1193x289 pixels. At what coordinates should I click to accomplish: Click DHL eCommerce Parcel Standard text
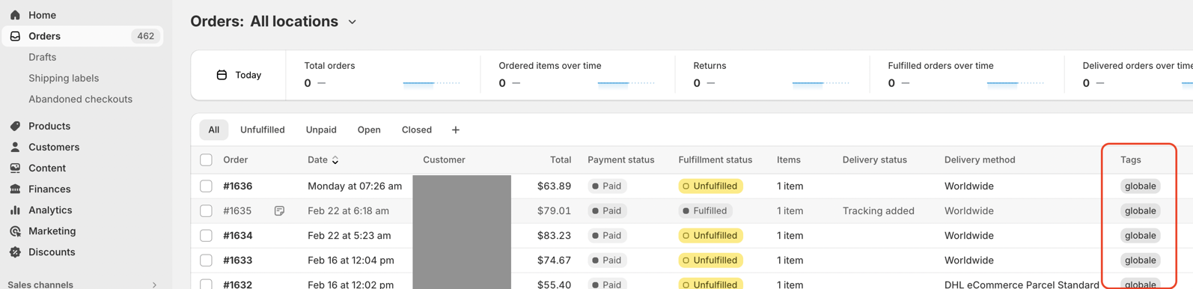click(x=1022, y=285)
